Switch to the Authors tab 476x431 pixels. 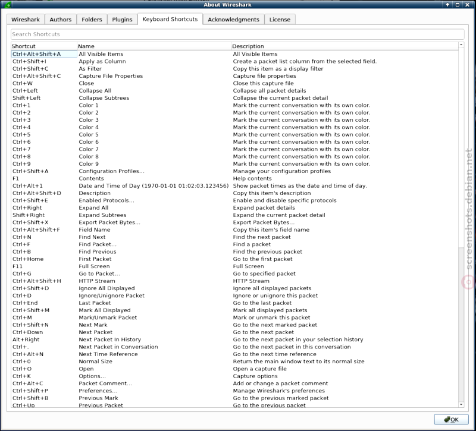[61, 20]
